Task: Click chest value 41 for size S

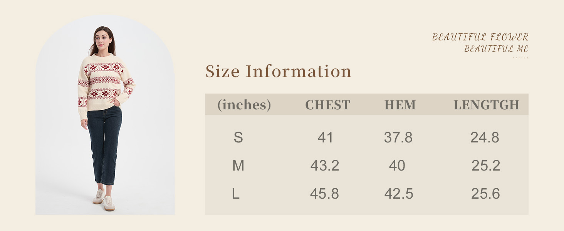Action: [x=325, y=137]
